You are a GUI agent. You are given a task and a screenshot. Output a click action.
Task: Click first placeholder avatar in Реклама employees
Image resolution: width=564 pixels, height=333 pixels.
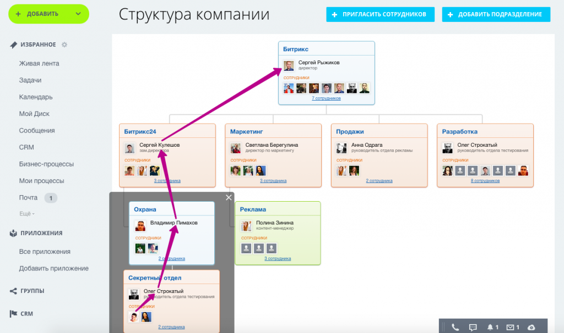click(246, 248)
